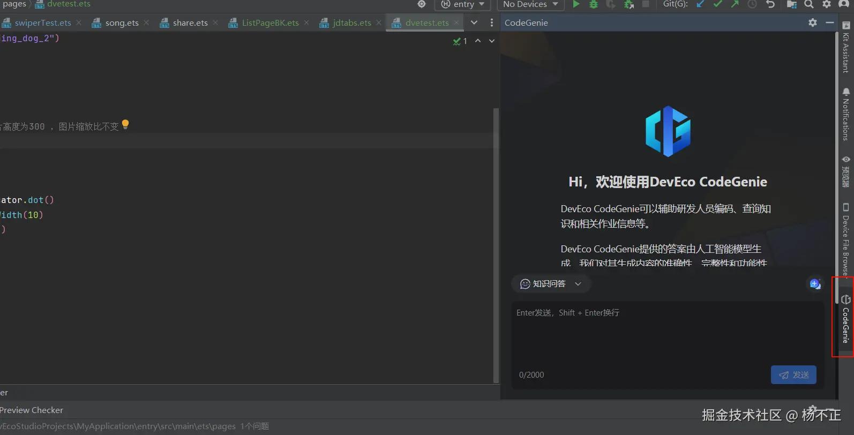854x435 pixels.
Task: Open IDE settings gear in toolbar
Action: pos(827,4)
